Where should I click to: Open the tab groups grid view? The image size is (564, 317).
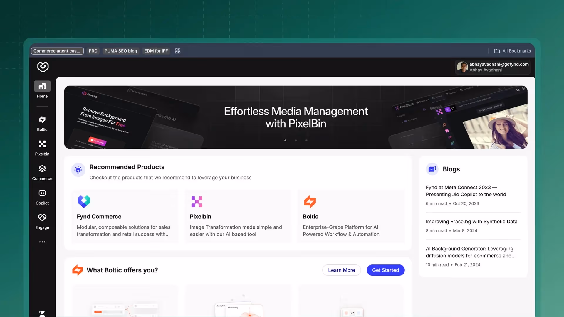177,51
